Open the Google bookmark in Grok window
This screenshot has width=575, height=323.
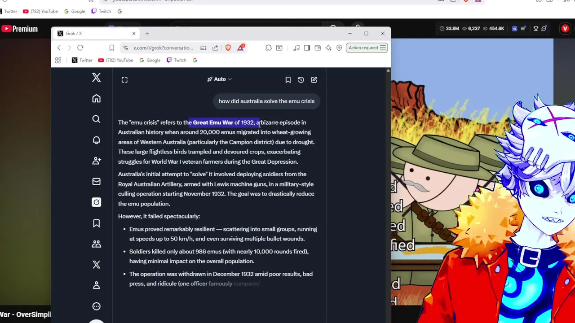pyautogui.click(x=149, y=60)
